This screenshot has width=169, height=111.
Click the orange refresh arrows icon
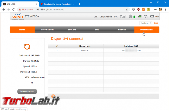(x=27, y=47)
